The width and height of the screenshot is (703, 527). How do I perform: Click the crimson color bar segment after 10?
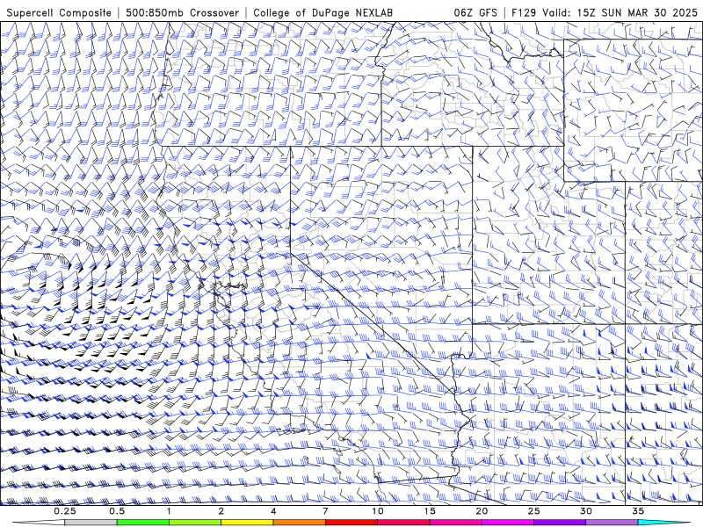coord(403,523)
